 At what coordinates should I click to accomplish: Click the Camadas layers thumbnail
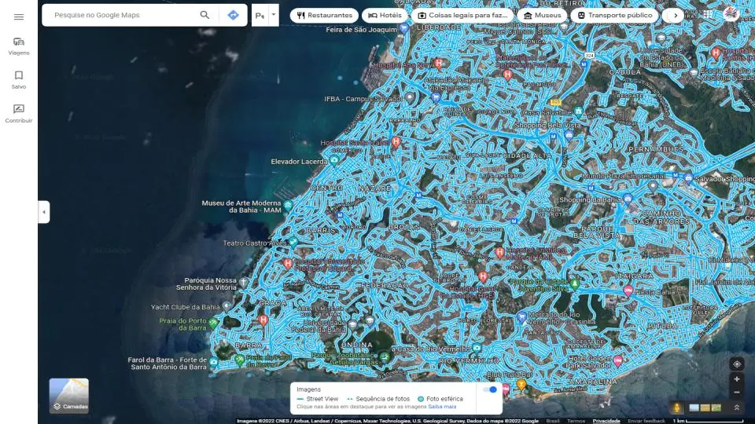pyautogui.click(x=69, y=396)
